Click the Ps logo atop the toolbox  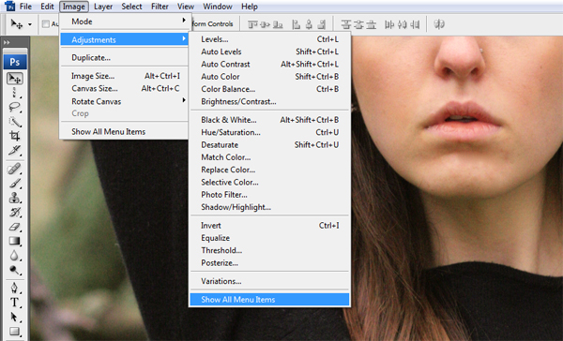click(15, 62)
